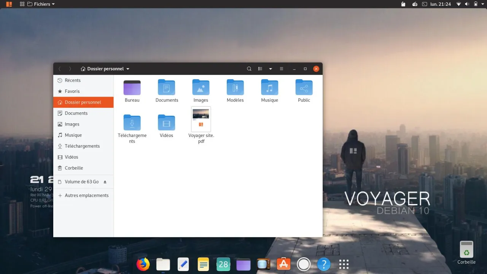Select the Musique folder icon

point(269,88)
